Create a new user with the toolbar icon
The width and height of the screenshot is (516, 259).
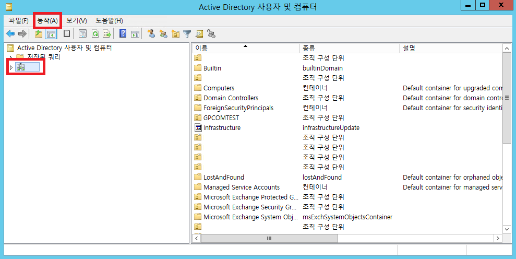(x=151, y=33)
